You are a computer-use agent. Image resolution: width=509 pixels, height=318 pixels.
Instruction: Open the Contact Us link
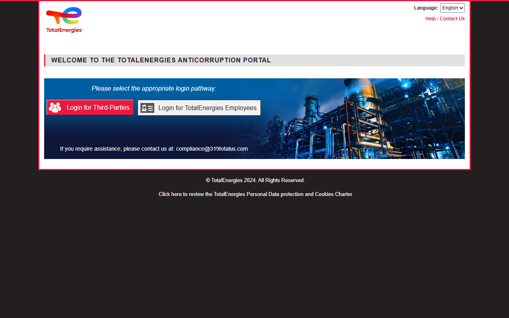click(452, 19)
